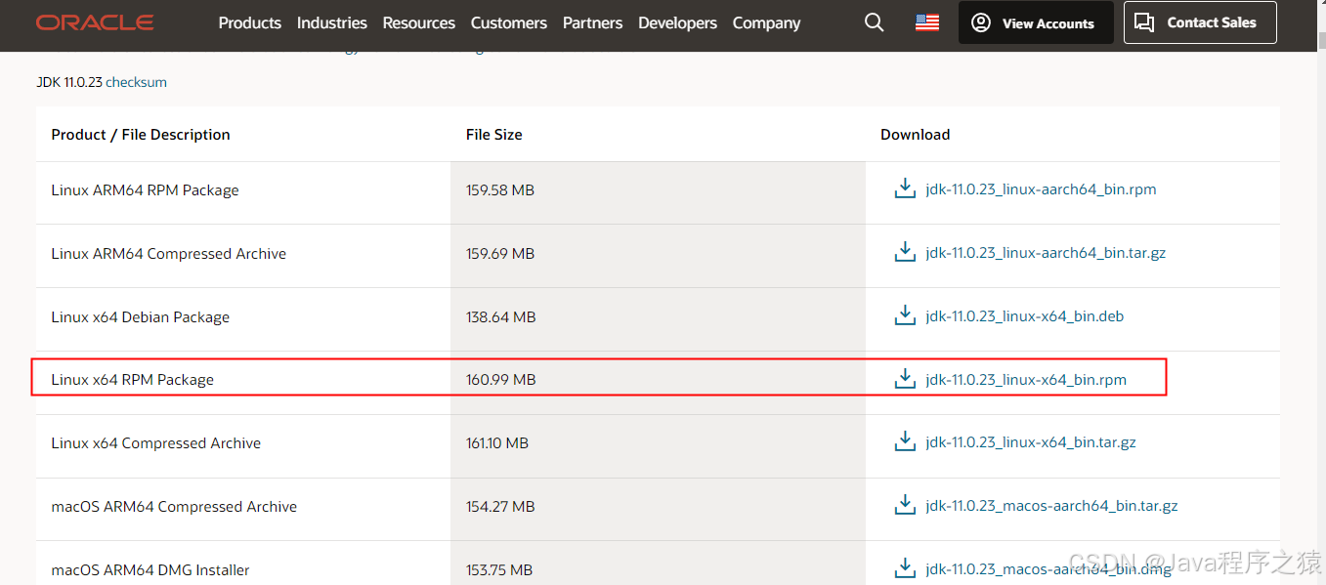Select the Linux ARM64 RPM Package description
1326x585 pixels.
tap(145, 190)
